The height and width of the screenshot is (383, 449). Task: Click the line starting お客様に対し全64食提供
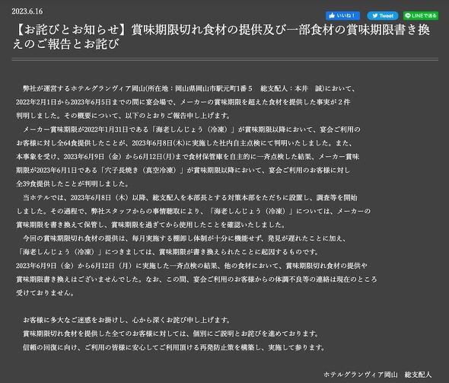184,143
